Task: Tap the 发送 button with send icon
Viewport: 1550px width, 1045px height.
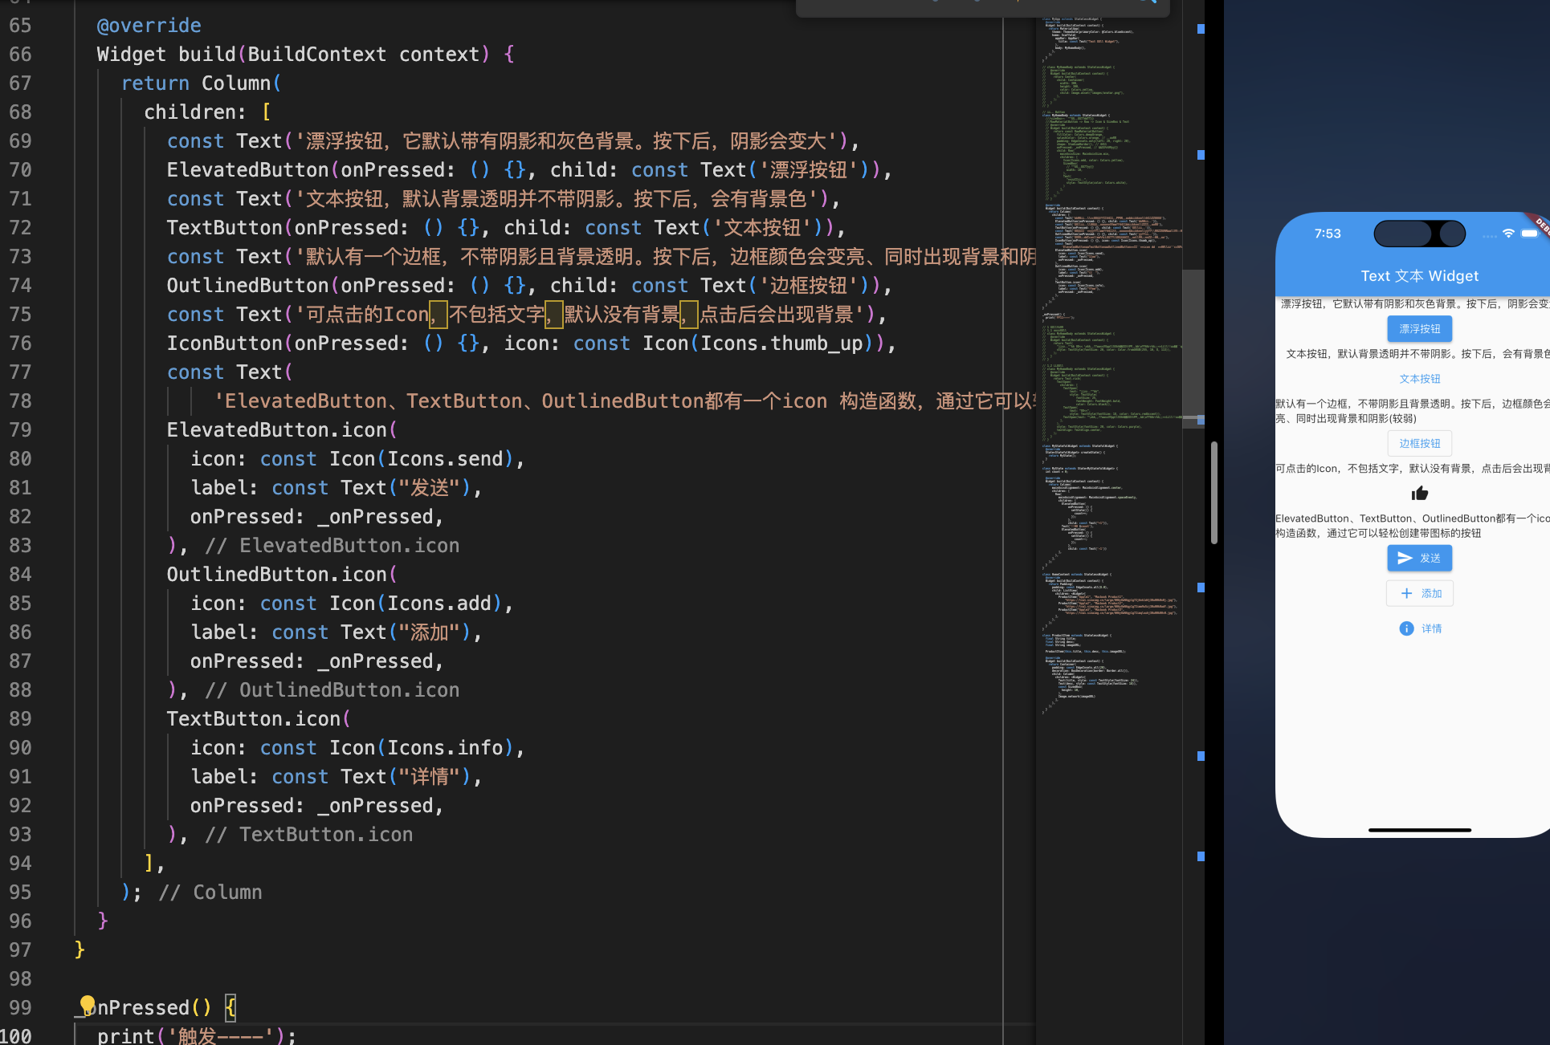Action: tap(1419, 558)
